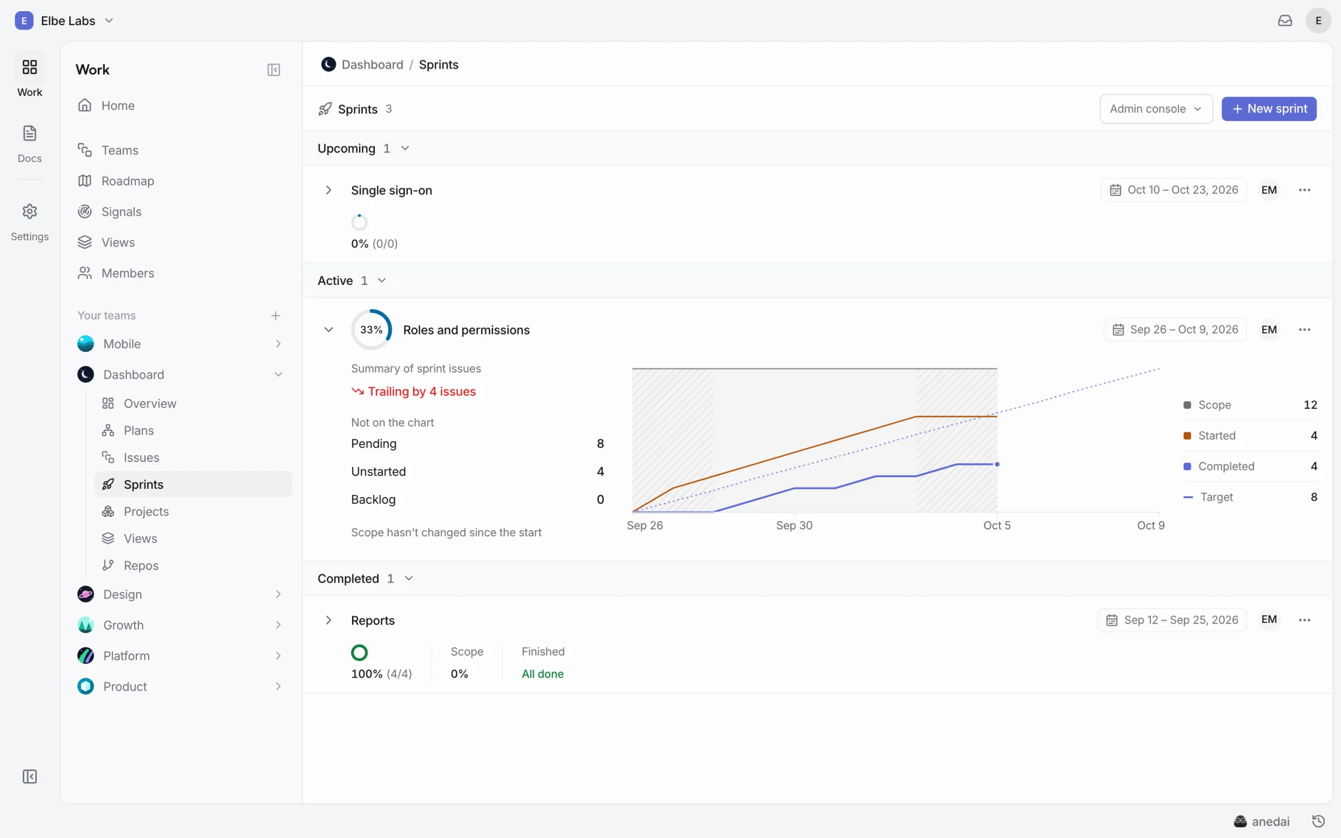Collapse the Dashboard team tree
This screenshot has width=1341, height=838.
[x=278, y=374]
